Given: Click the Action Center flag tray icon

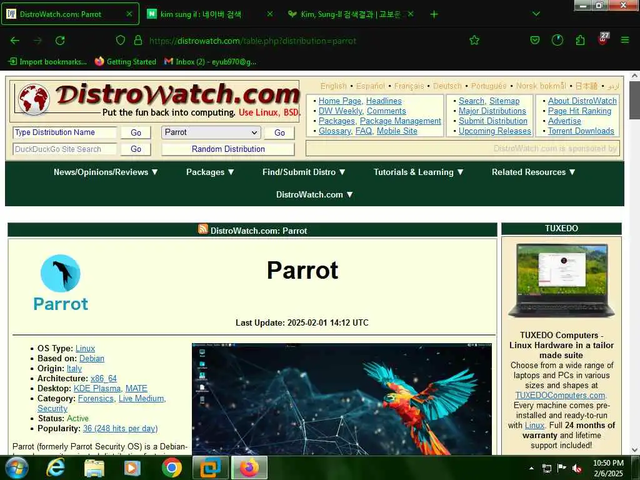Looking at the screenshot, I should [562, 468].
